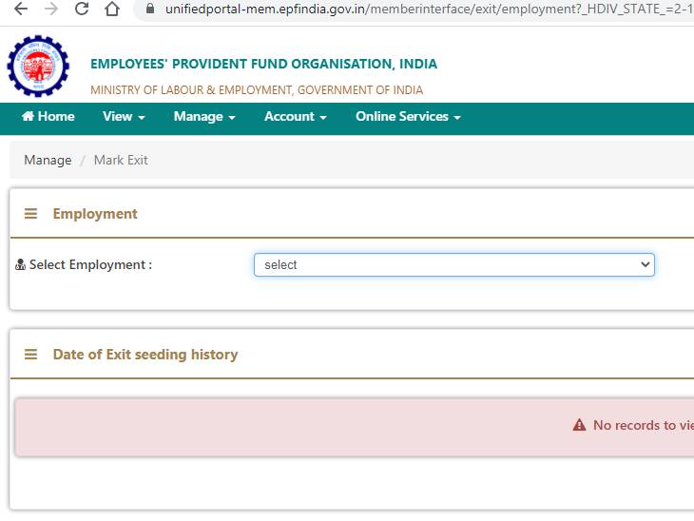Viewport: 694px width, 521px height.
Task: Reload the page with refresh icon
Action: pyautogui.click(x=82, y=9)
